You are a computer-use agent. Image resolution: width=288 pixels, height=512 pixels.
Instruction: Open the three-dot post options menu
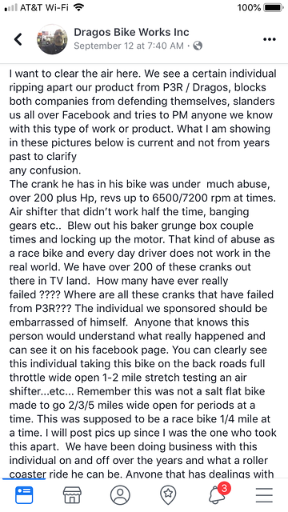[270, 39]
